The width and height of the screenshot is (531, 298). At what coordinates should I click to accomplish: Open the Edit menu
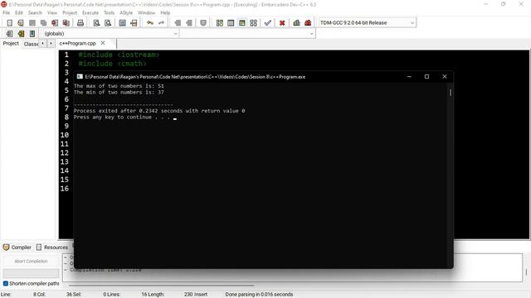click(19, 13)
